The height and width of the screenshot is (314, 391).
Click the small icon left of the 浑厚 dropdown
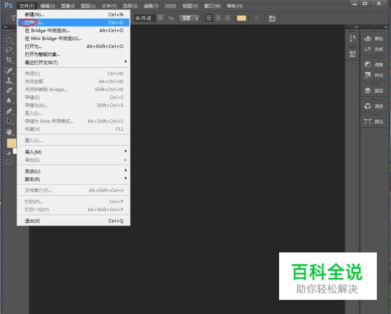[x=171, y=18]
